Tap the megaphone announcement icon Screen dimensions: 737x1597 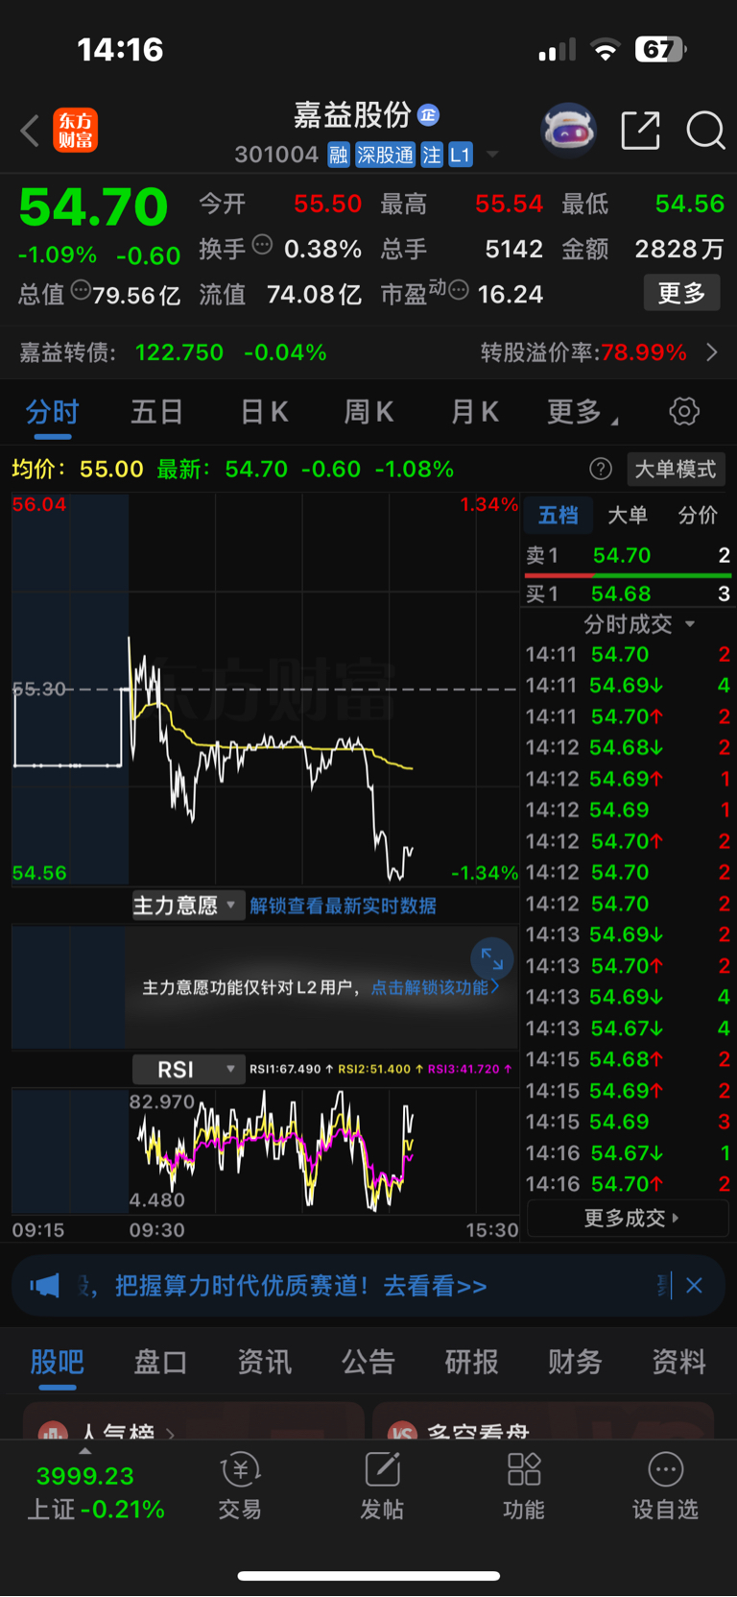click(44, 1285)
